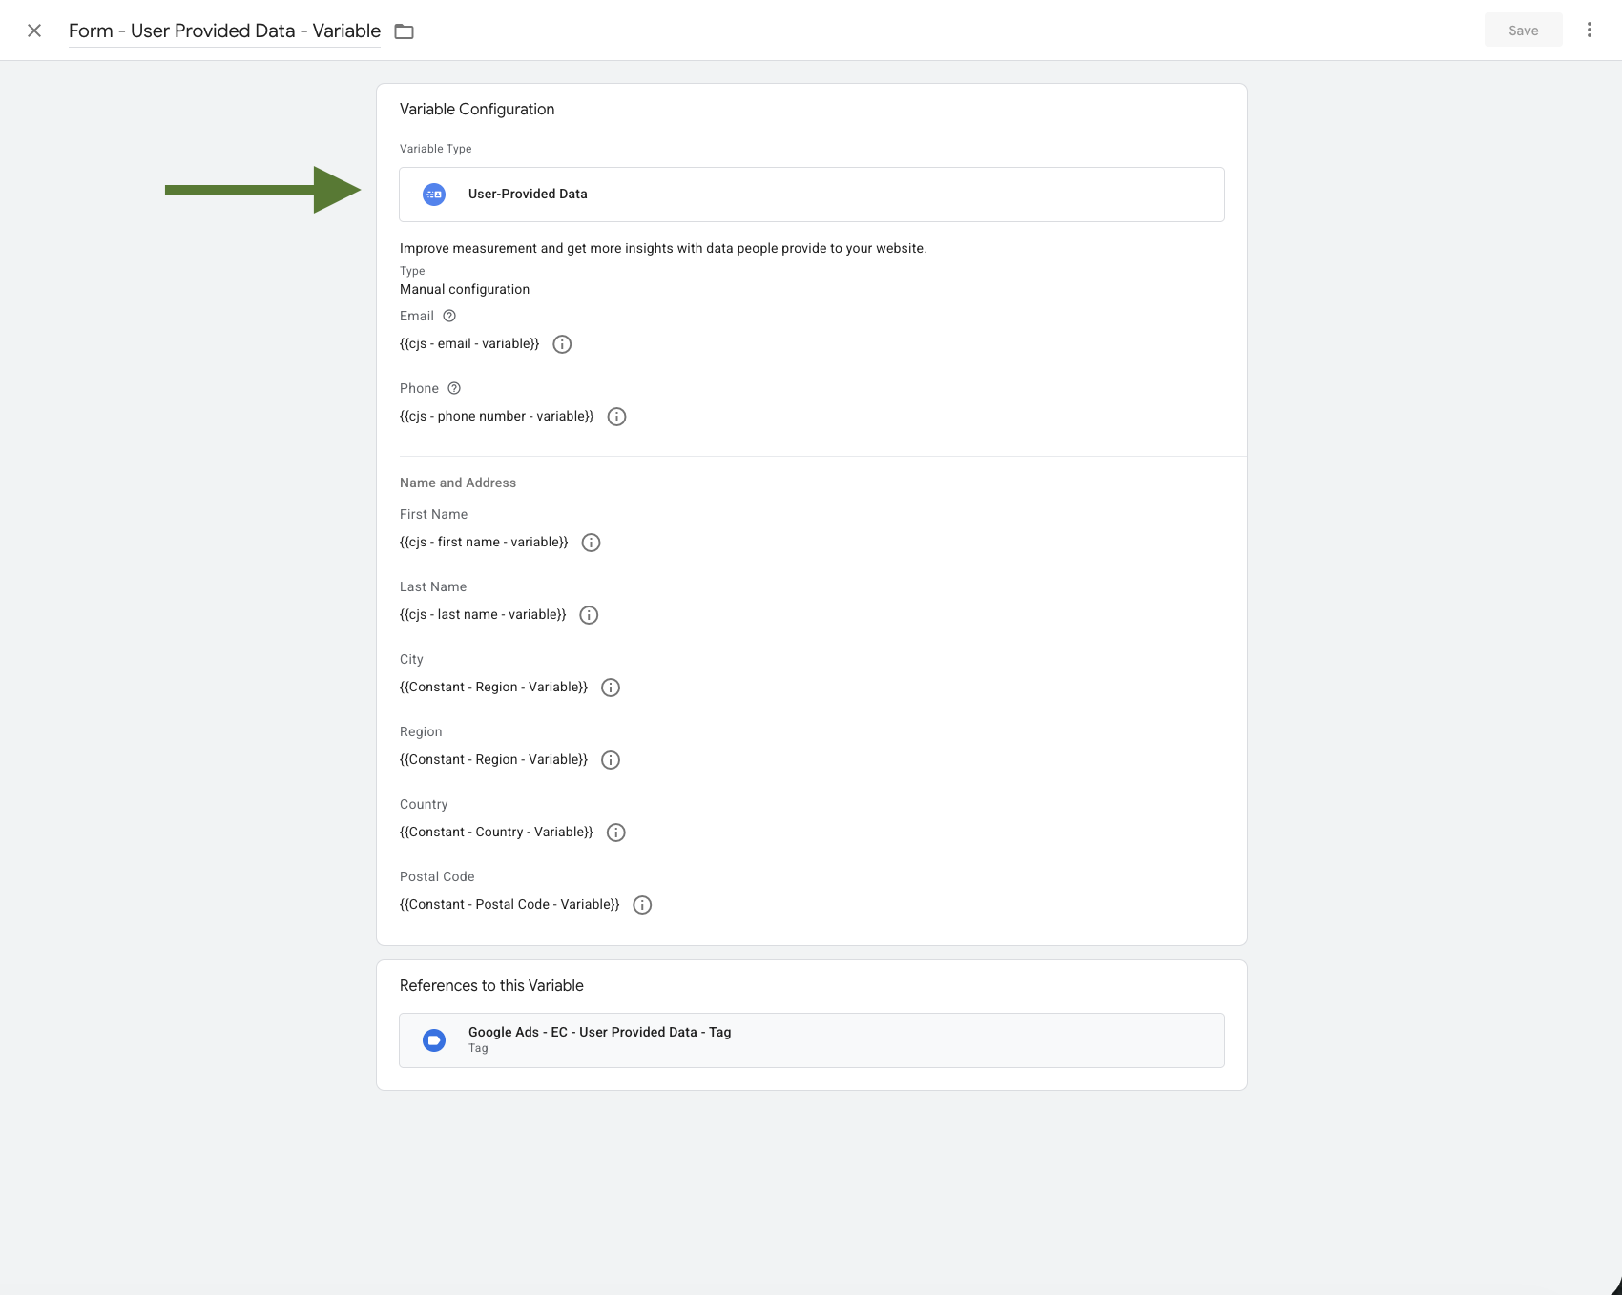Close the variable editor with X icon
The height and width of the screenshot is (1295, 1622).
pyautogui.click(x=34, y=31)
